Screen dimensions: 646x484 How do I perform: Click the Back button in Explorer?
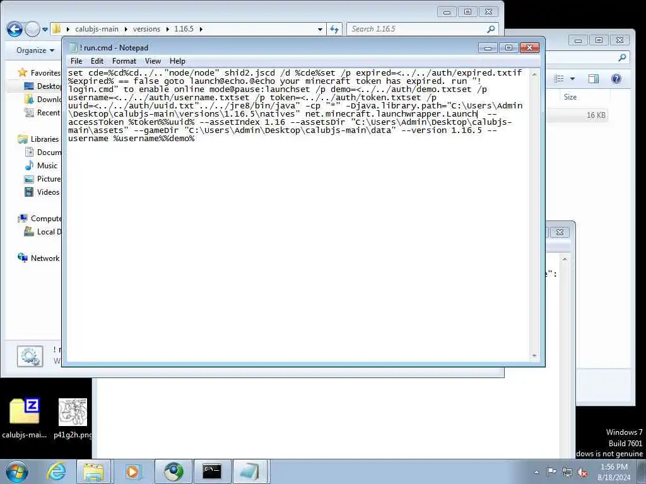click(15, 29)
